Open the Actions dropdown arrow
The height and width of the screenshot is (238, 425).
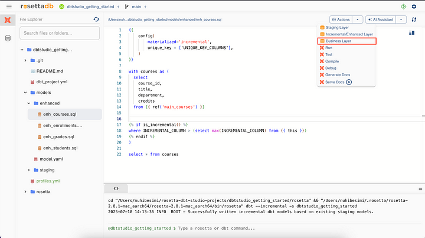coord(358,19)
